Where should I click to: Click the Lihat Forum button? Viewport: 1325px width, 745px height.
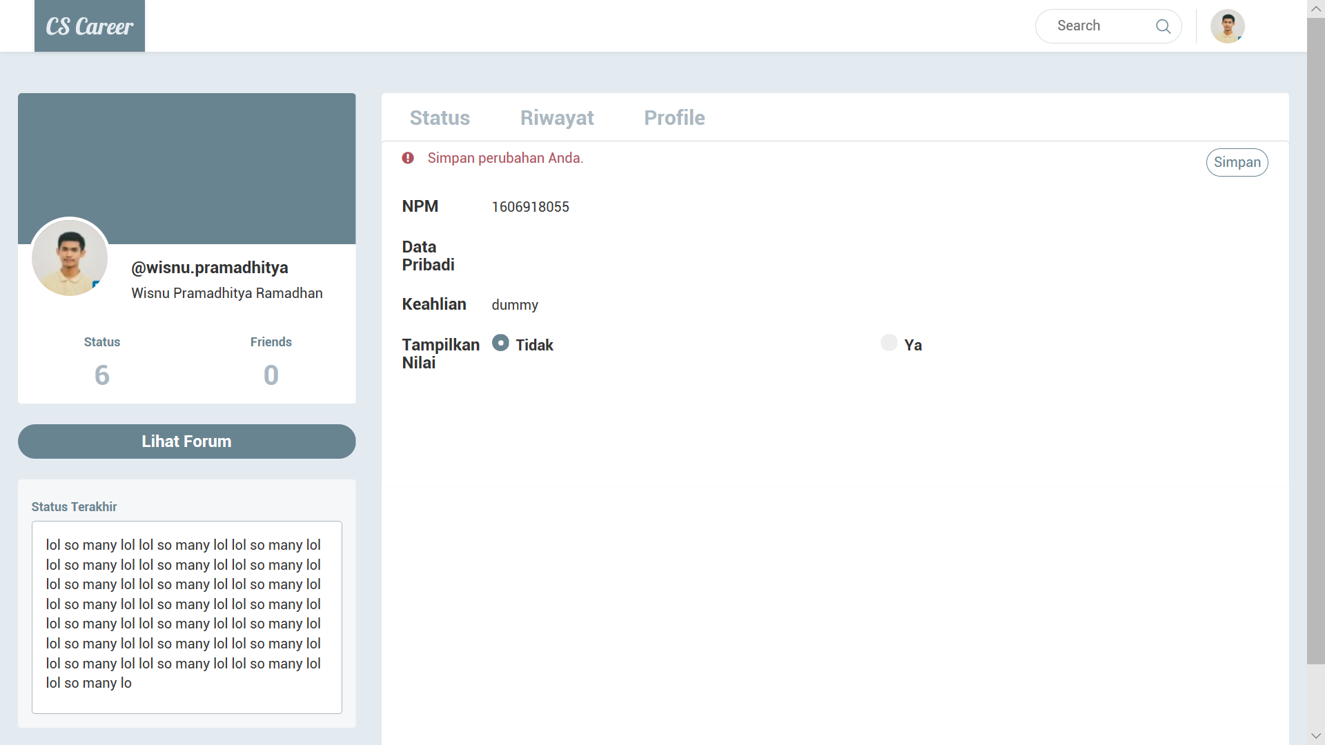tap(186, 441)
